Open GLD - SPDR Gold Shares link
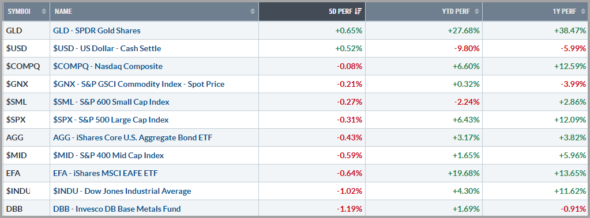This screenshot has height=218, width=590. point(97,30)
